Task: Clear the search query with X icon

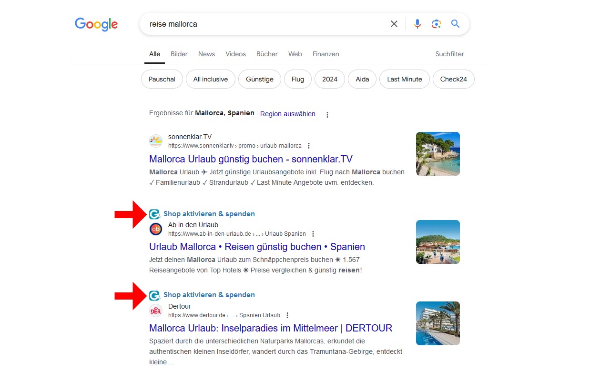Action: [394, 24]
